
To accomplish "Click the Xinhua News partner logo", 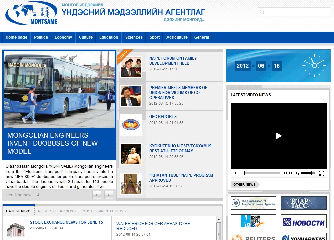I will pyautogui.click(x=253, y=221).
